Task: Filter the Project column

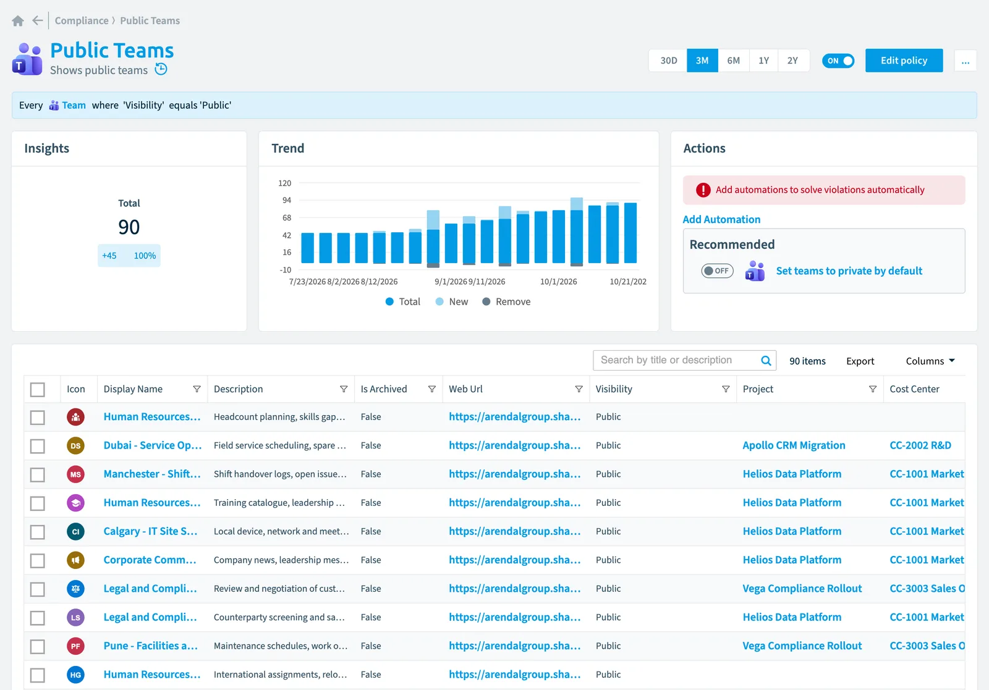Action: [873, 389]
